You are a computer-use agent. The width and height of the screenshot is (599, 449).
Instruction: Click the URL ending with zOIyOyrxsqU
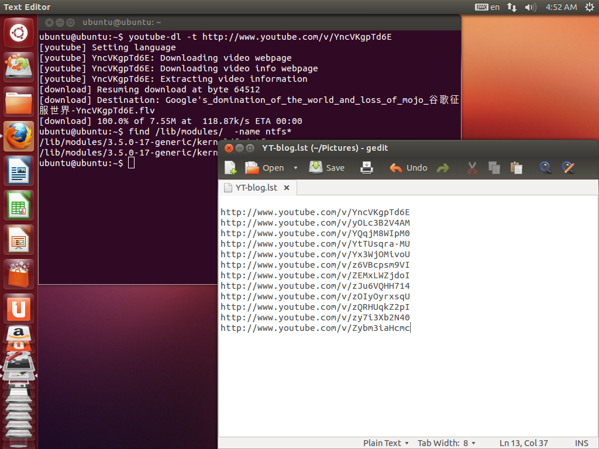[315, 296]
